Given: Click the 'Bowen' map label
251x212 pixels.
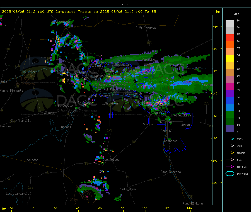Looking at the screenshot, I should 185,125.
